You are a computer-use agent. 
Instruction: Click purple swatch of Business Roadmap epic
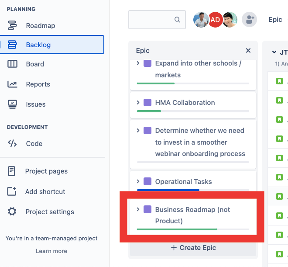pyautogui.click(x=147, y=209)
